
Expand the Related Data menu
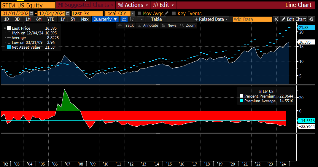211,19
